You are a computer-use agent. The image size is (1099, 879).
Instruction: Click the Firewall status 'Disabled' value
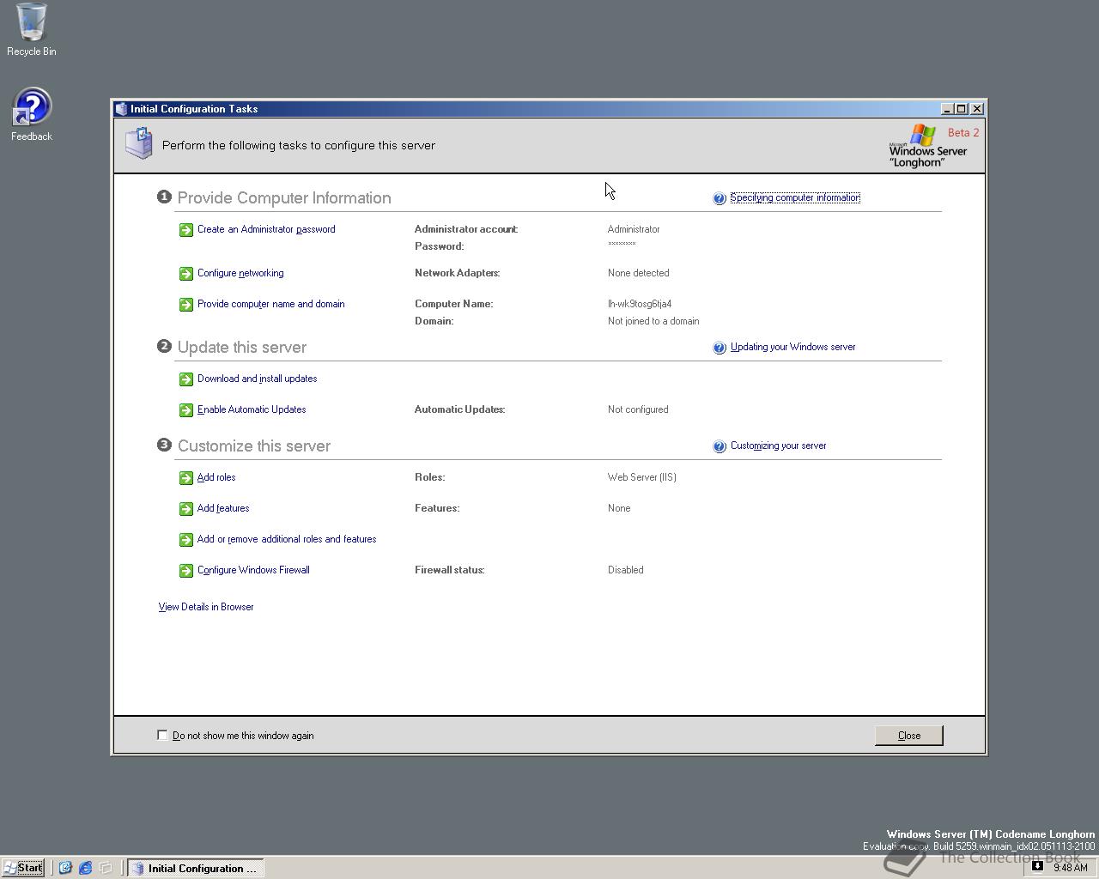click(626, 570)
